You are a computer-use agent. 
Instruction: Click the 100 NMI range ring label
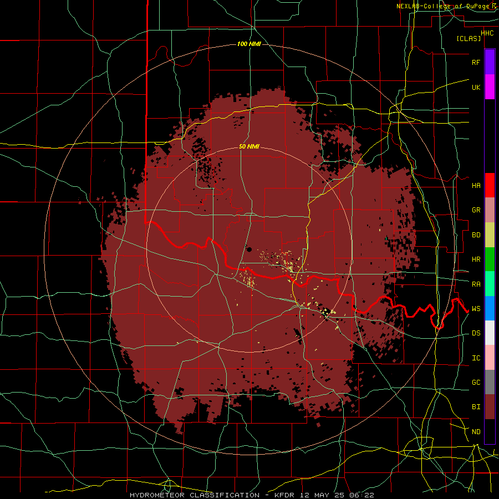coord(249,44)
